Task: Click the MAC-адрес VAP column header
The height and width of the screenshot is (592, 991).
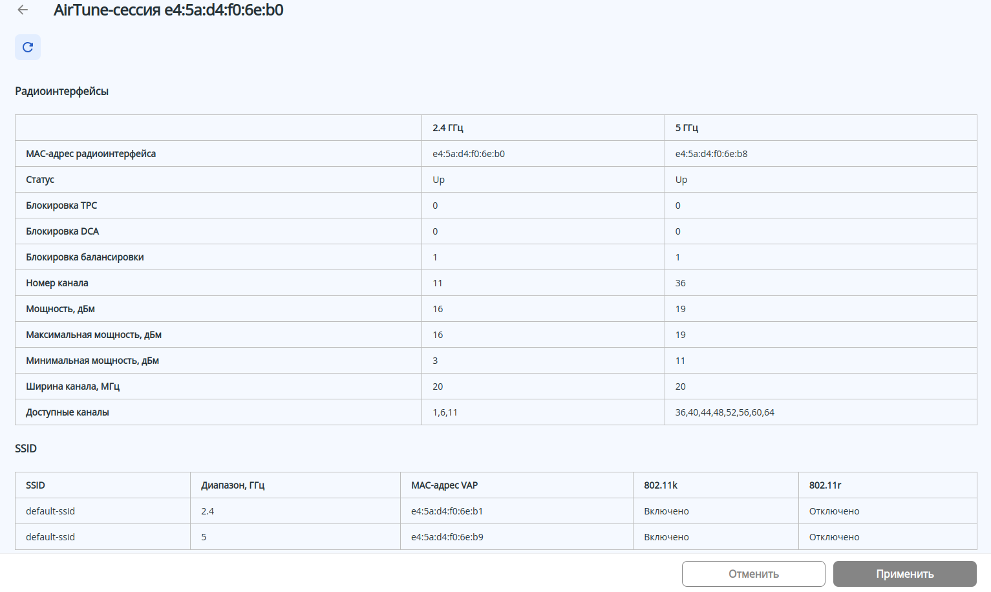Action: [444, 485]
